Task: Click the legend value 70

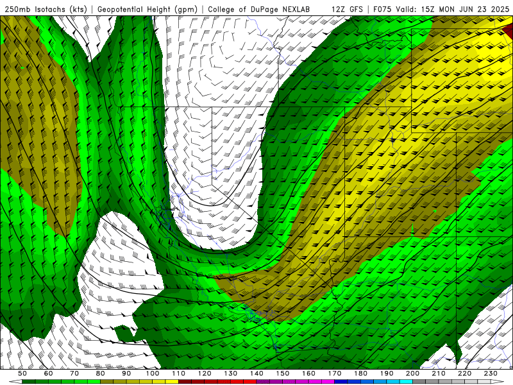Action: (x=74, y=373)
